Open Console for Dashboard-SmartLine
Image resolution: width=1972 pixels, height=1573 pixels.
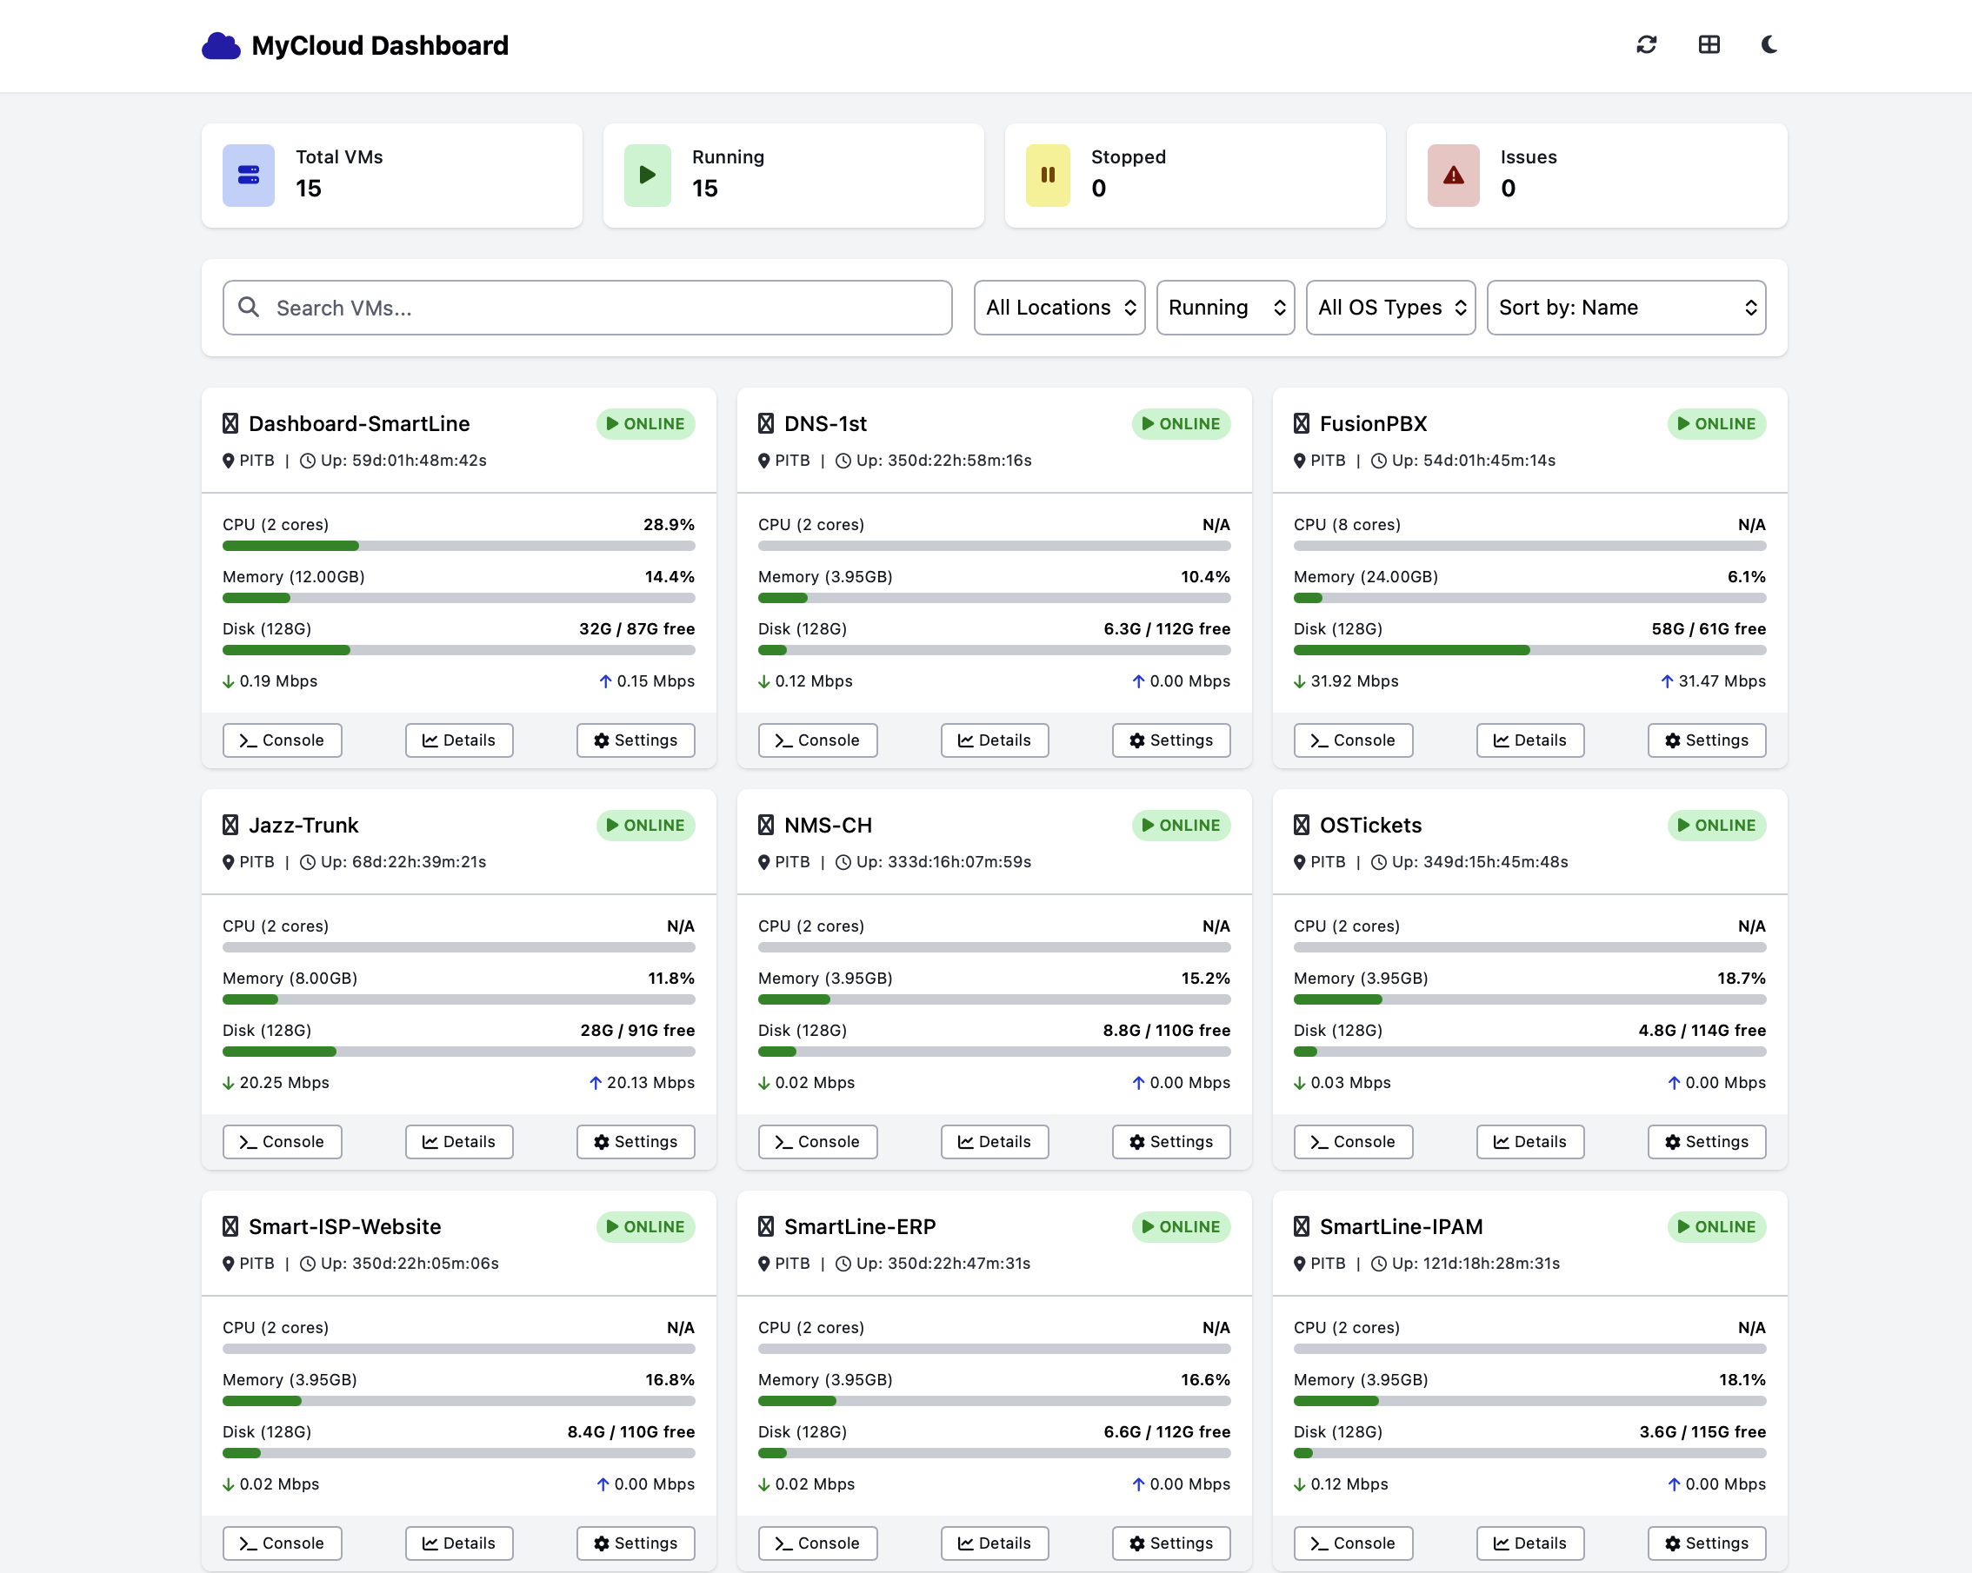click(x=282, y=740)
